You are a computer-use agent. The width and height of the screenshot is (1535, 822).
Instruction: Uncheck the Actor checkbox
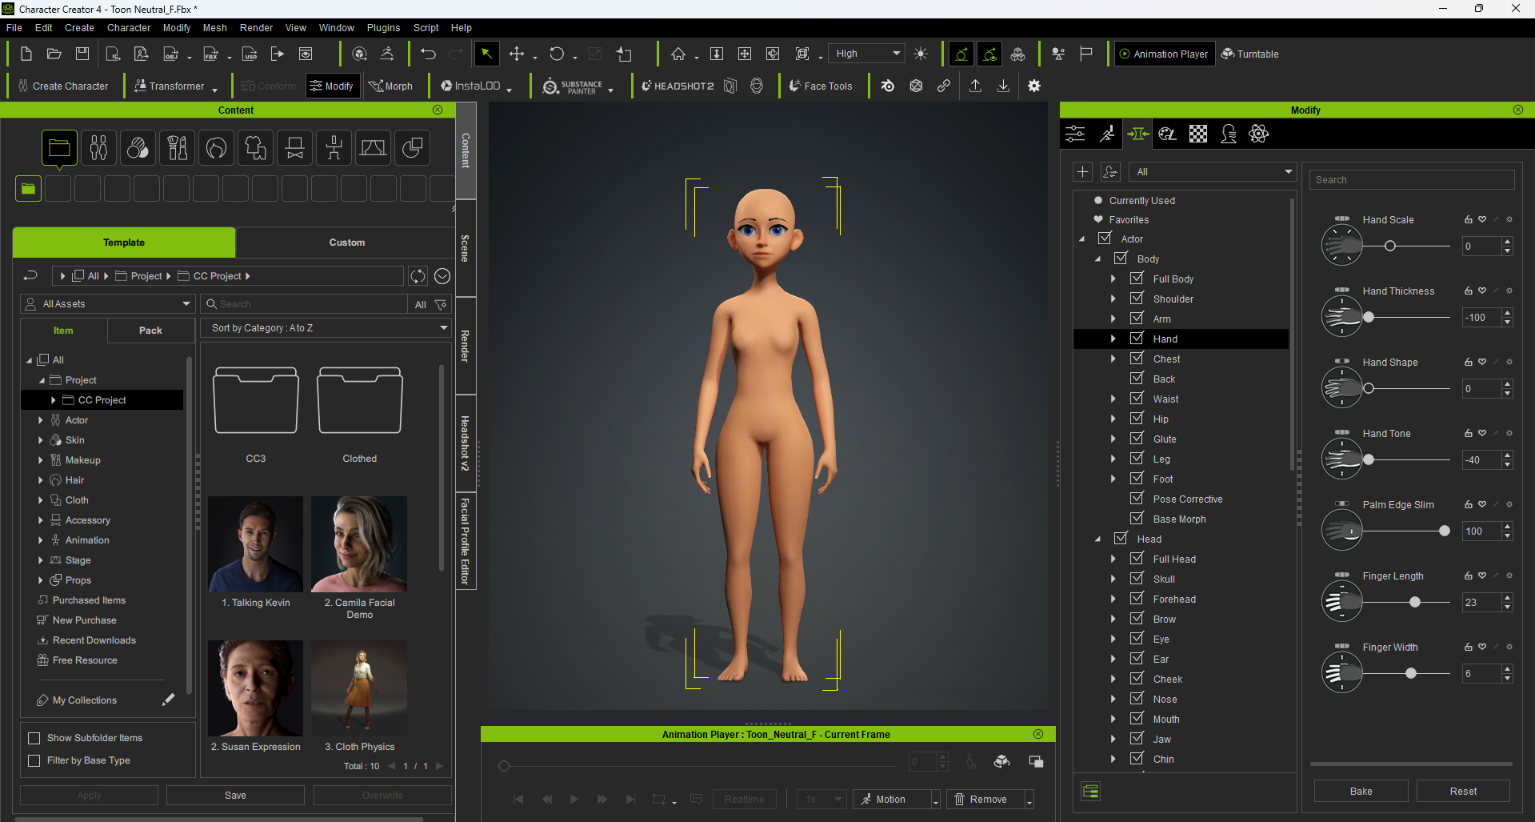pyautogui.click(x=1105, y=239)
